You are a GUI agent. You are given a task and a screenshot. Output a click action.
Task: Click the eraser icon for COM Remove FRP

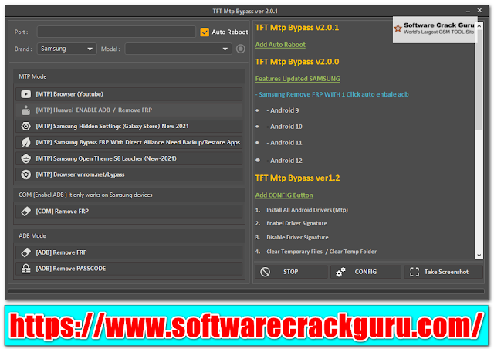[25, 212]
